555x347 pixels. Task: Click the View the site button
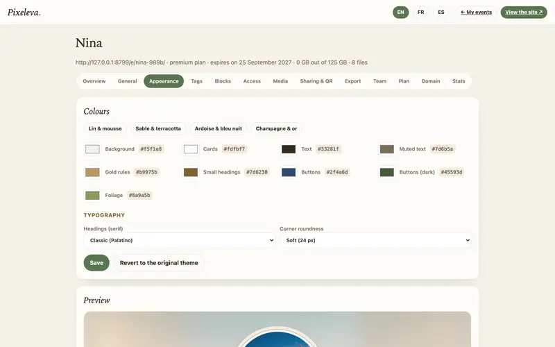tap(524, 12)
